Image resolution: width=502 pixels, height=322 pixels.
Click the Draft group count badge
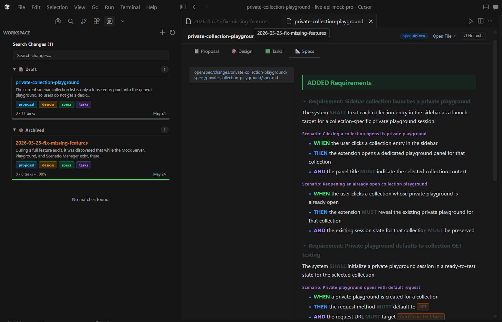(165, 69)
